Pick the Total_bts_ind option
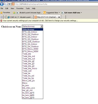 point(33,56)
